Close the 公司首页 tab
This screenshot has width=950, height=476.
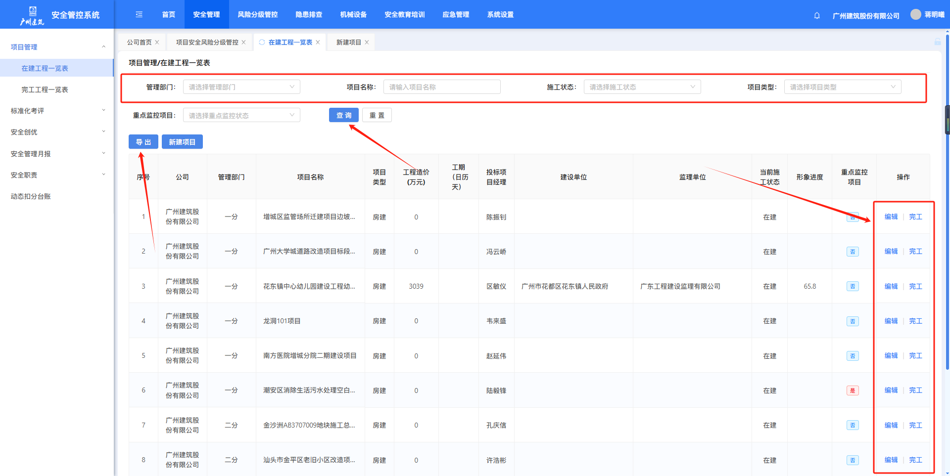tap(157, 43)
